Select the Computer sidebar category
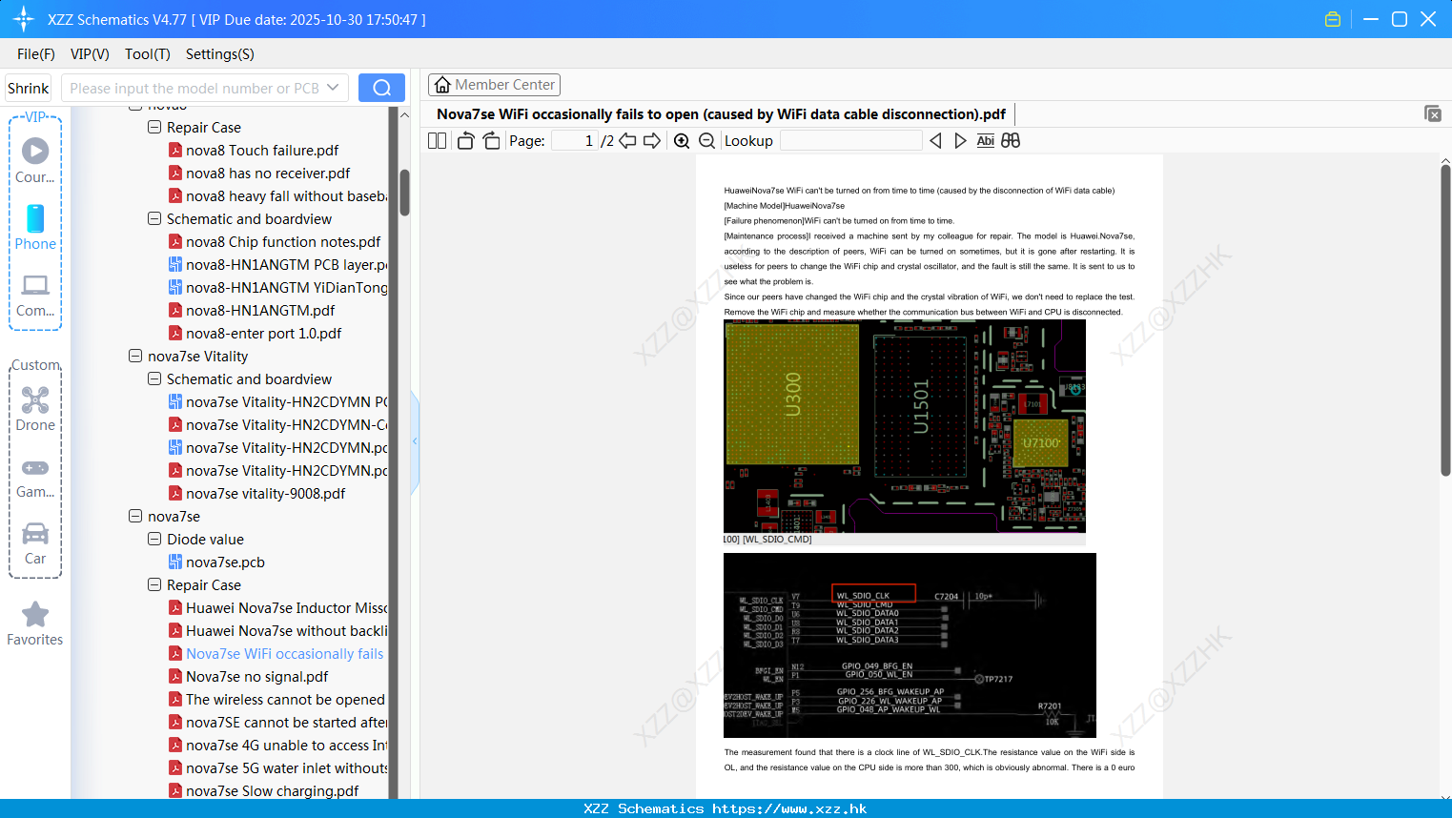 pyautogui.click(x=35, y=295)
